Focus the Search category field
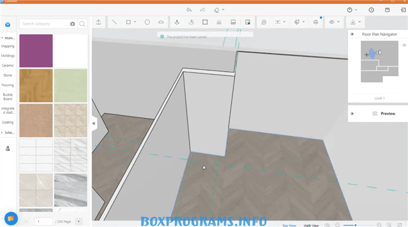408x227 pixels. pos(44,24)
